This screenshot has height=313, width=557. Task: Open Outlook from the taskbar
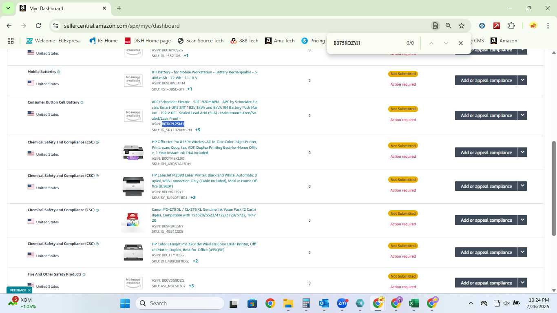324,303
